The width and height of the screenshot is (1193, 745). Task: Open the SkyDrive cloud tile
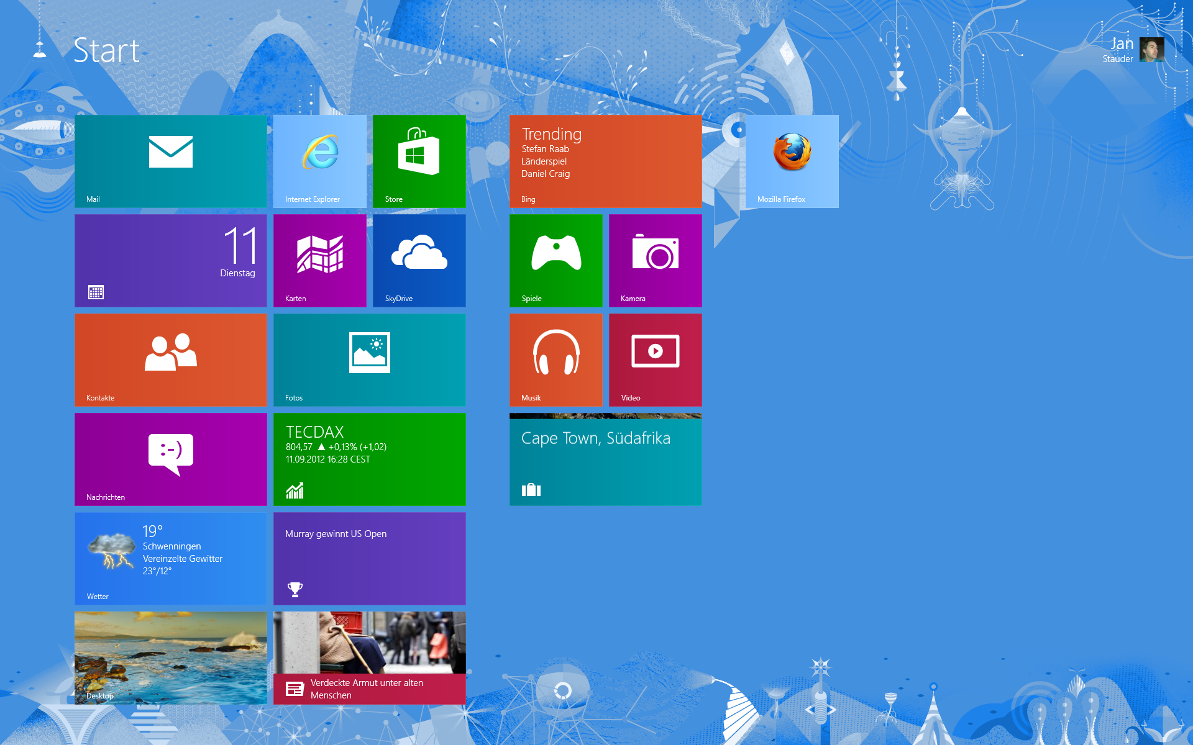point(419,260)
